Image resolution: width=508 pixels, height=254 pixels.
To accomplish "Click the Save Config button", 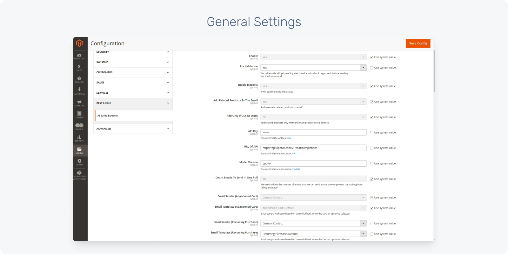I will tap(418, 43).
